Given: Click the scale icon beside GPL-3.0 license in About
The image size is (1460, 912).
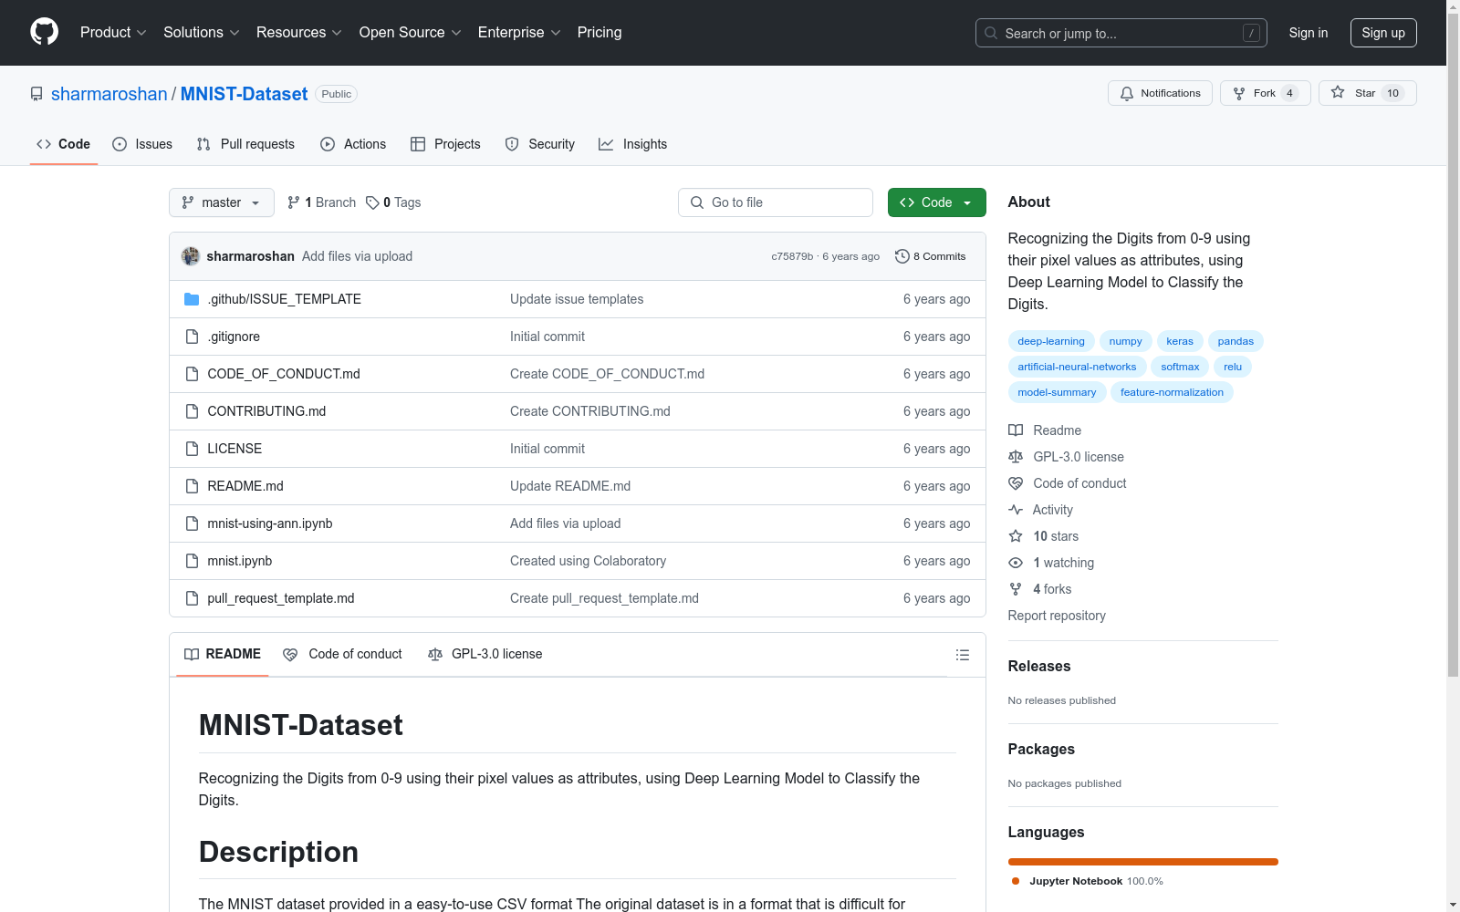Looking at the screenshot, I should [1016, 457].
